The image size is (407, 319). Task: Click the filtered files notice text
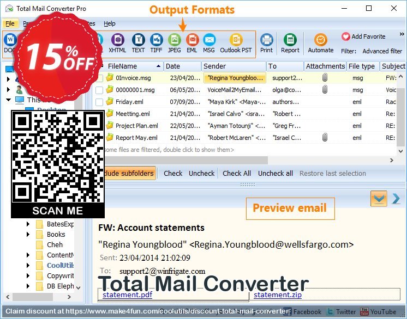point(169,150)
